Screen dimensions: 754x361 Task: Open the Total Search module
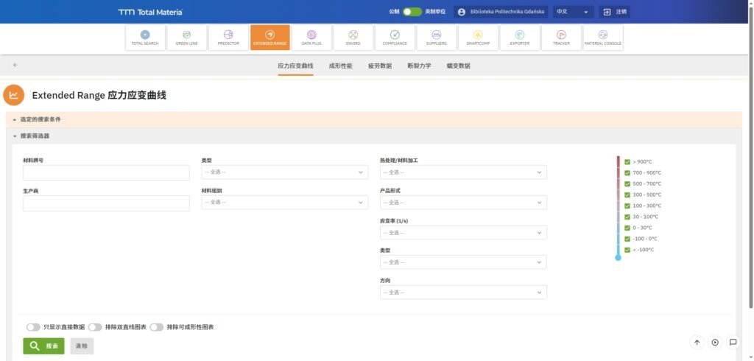tap(145, 38)
